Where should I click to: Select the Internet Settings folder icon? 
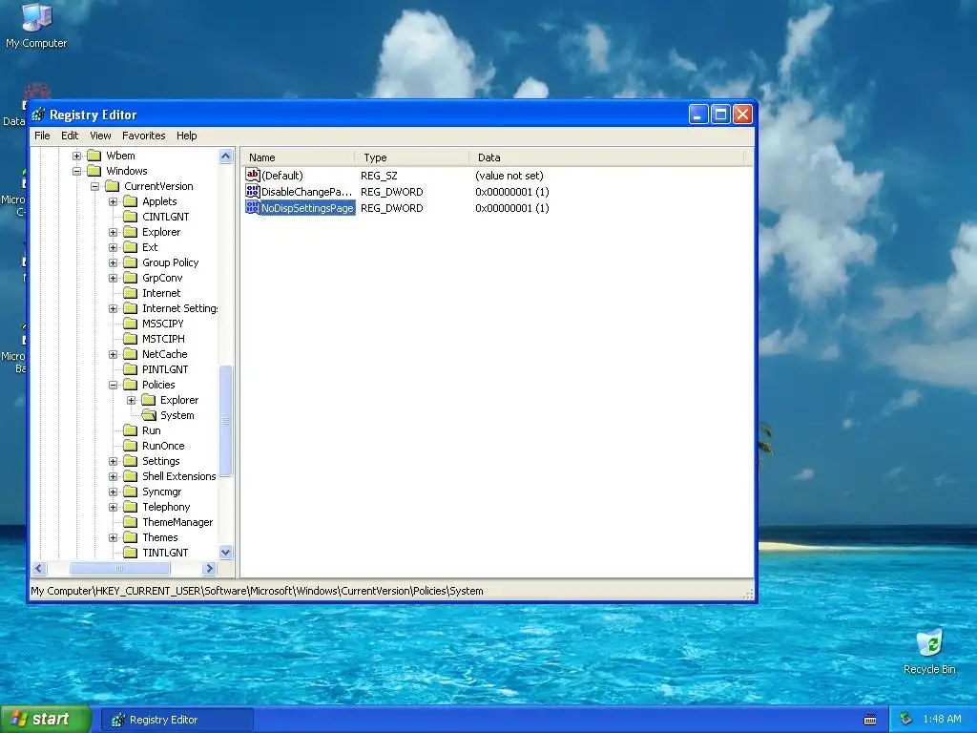point(130,308)
